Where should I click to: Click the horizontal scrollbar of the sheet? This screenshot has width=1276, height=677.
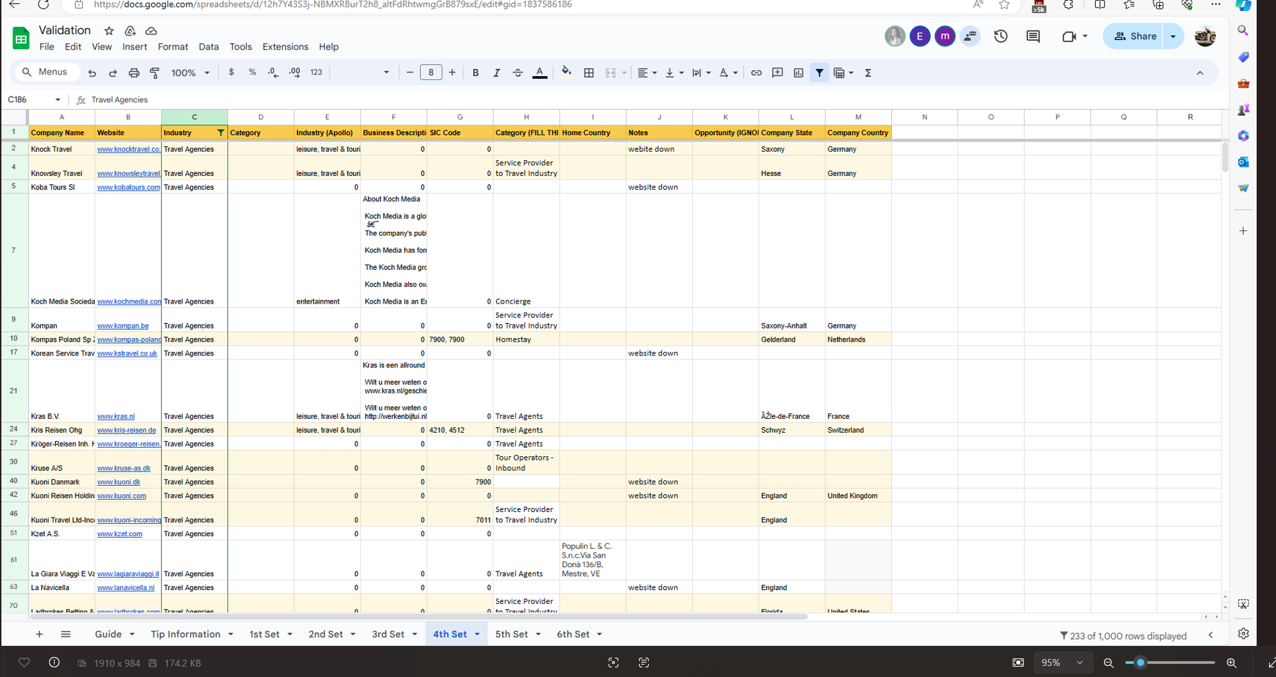pyautogui.click(x=419, y=617)
